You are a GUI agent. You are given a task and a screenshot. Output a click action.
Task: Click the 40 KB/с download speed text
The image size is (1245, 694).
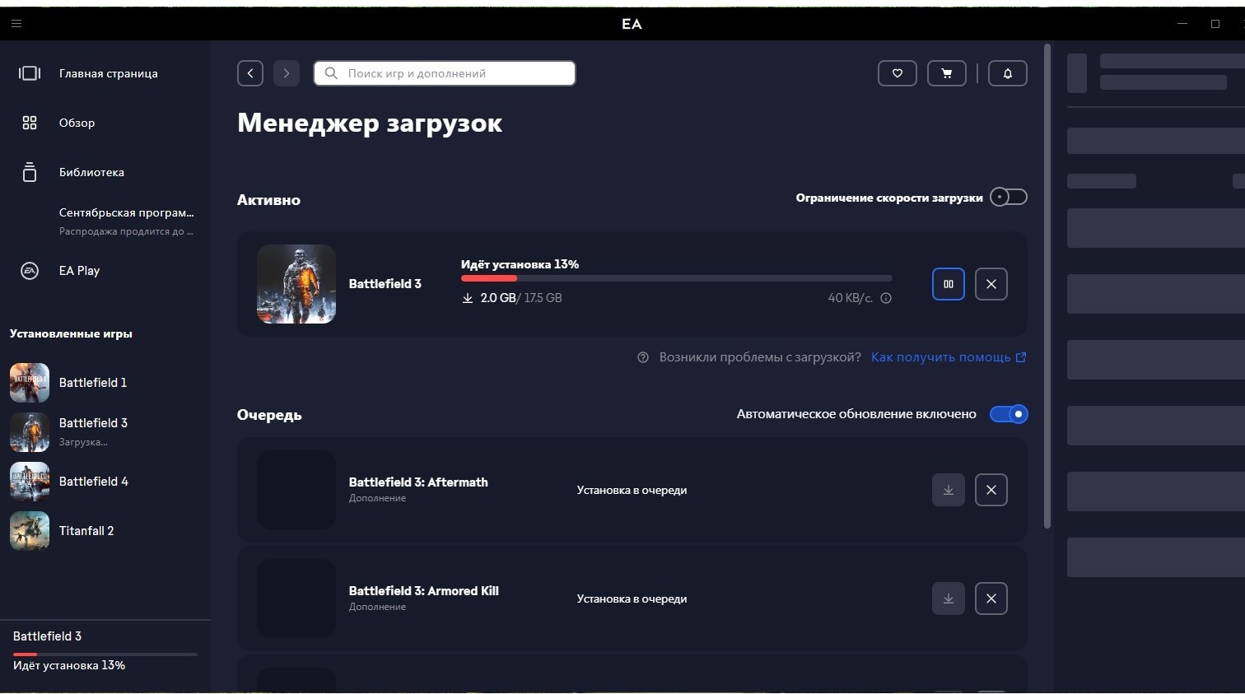pyautogui.click(x=850, y=298)
